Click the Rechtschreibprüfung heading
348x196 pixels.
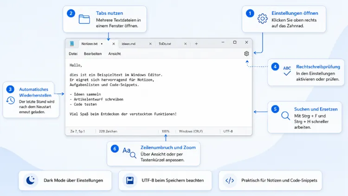tap(318, 67)
